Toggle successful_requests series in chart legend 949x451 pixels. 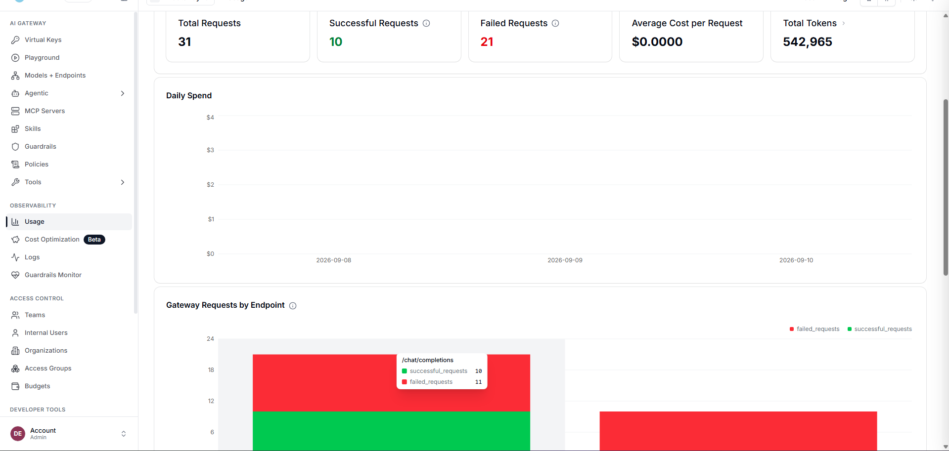880,329
